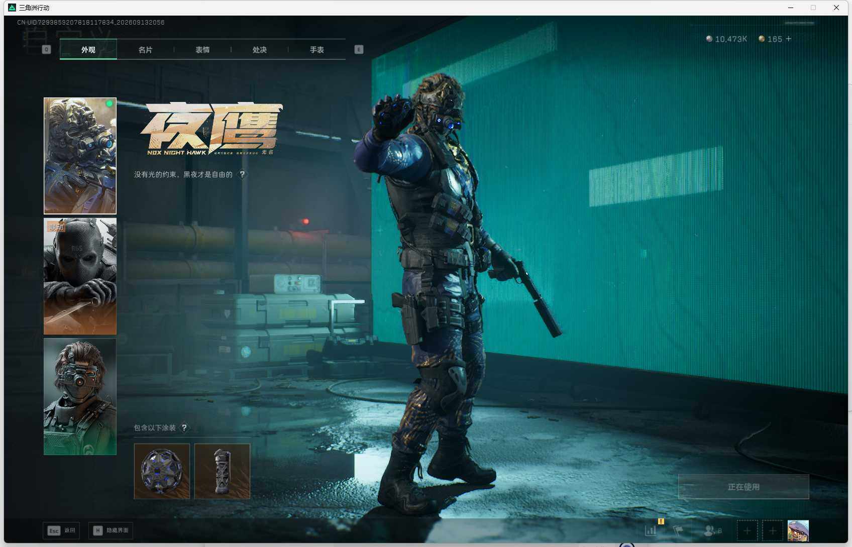Select the 联动 black-masked skin thumbnail
Image resolution: width=852 pixels, height=547 pixels.
point(80,276)
